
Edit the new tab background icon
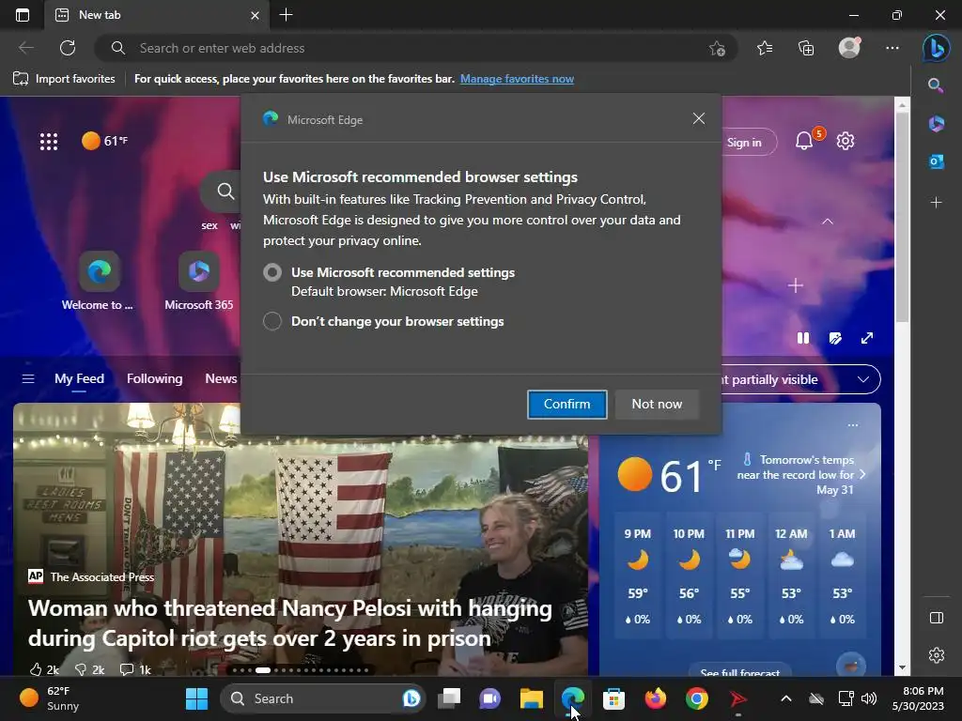click(x=835, y=338)
